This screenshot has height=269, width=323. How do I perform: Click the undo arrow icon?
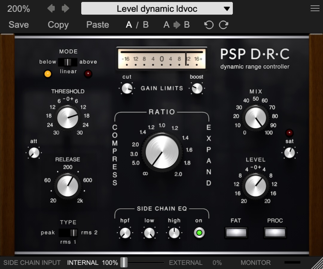click(209, 25)
